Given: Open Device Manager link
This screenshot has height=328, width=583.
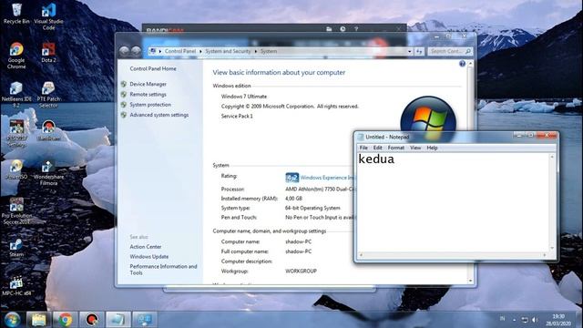Looking at the screenshot, I should tap(148, 84).
